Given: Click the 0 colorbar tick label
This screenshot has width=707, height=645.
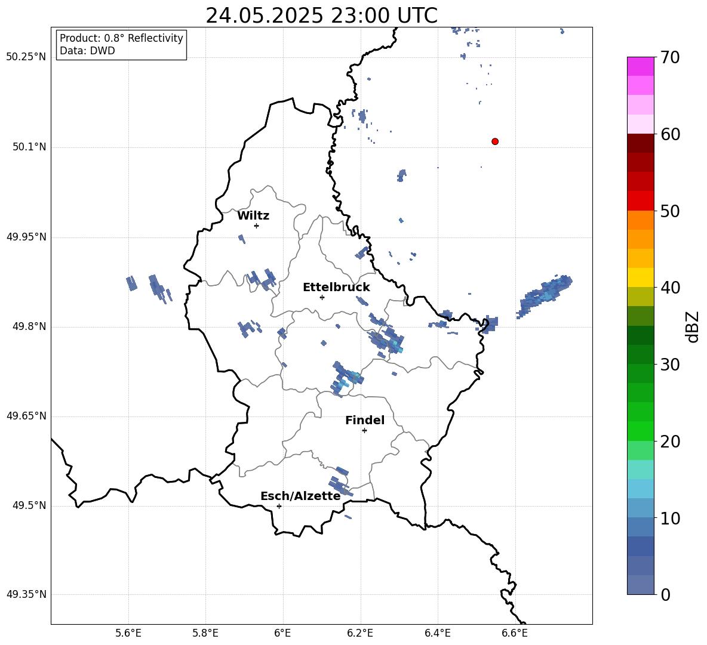Looking at the screenshot, I should (x=666, y=594).
